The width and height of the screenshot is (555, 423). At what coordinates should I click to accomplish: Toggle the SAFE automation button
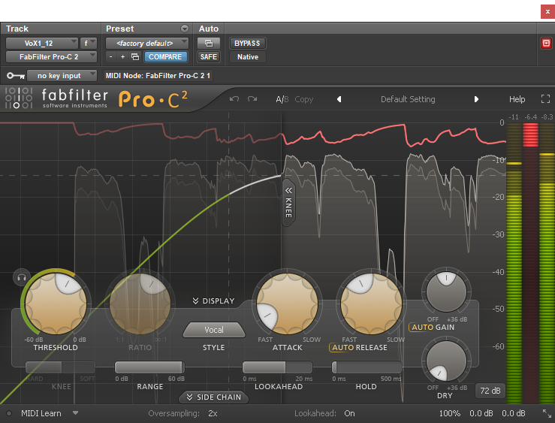tap(209, 56)
